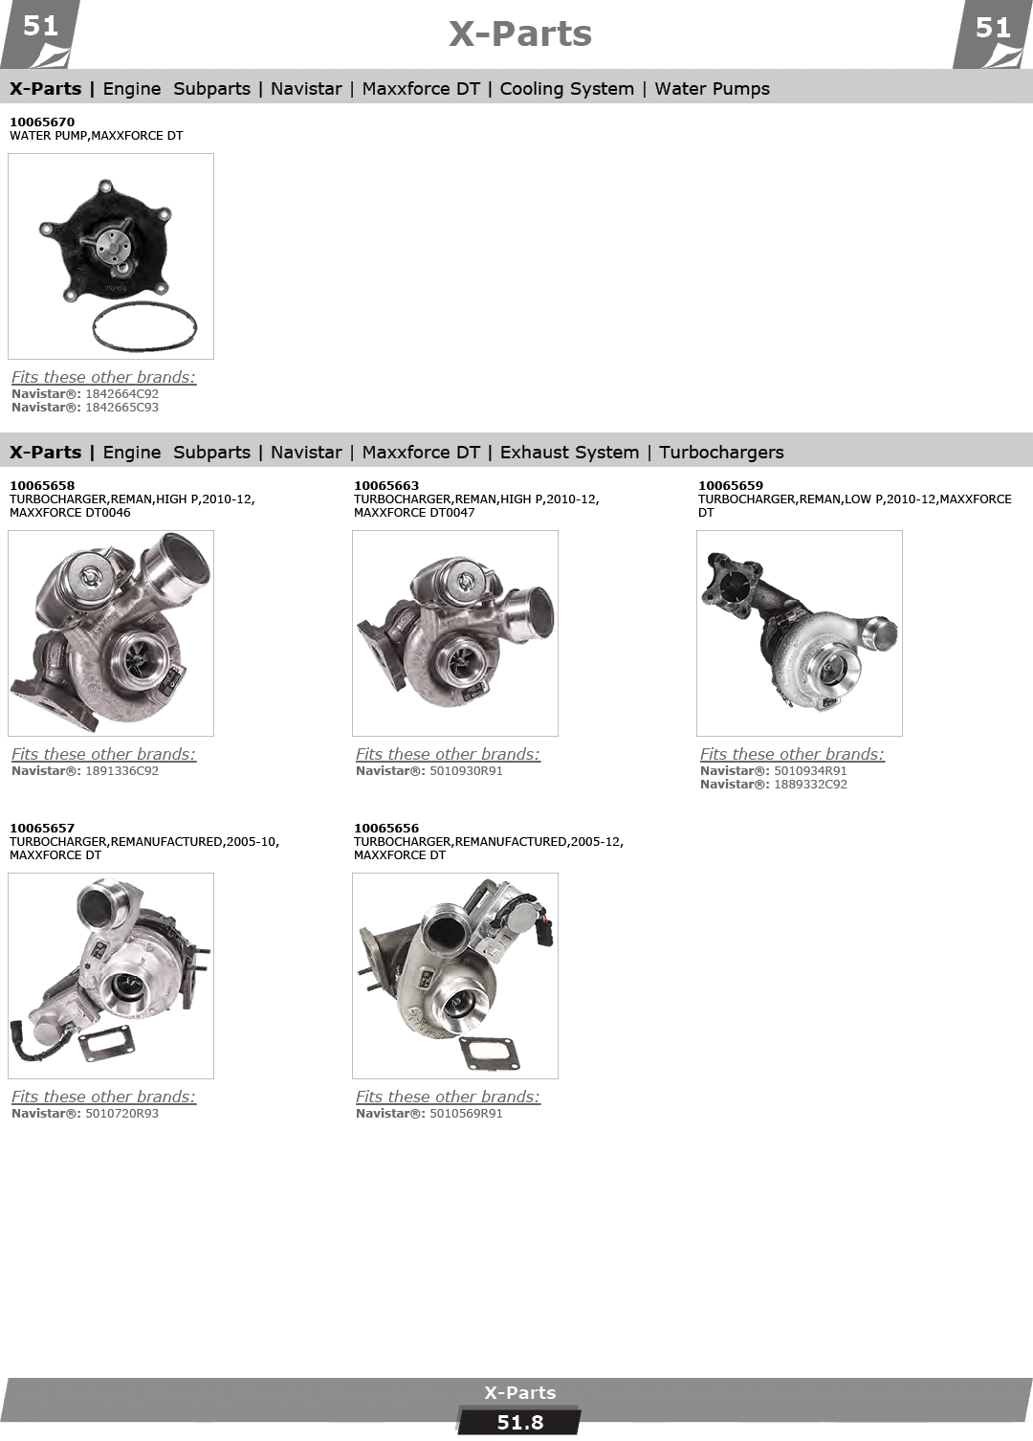Viewport: 1033px width, 1441px height.
Task: Click 'Fits these other brands' under water pump
Action: (x=103, y=377)
